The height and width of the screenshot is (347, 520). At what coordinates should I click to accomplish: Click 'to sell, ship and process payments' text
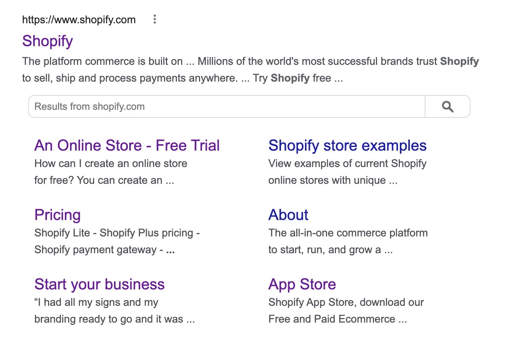pyautogui.click(x=130, y=78)
